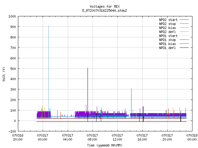This screenshot has height=148, width=198.
Task: Click the '070317 20:00' time tick label
Action: click(x=167, y=138)
